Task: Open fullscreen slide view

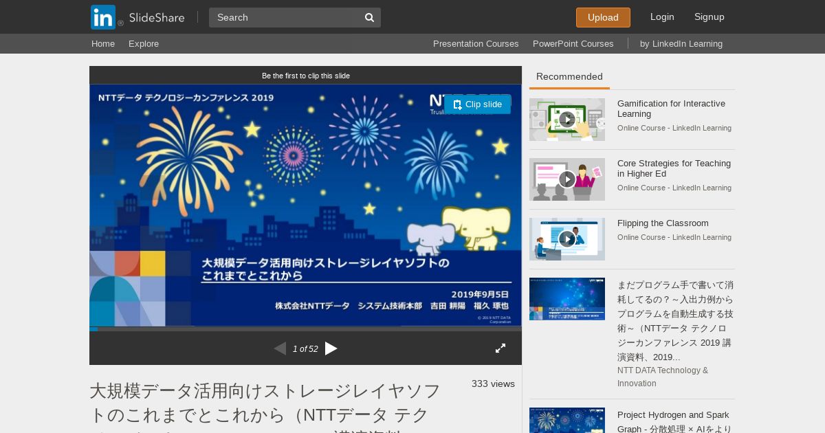Action: coord(500,348)
